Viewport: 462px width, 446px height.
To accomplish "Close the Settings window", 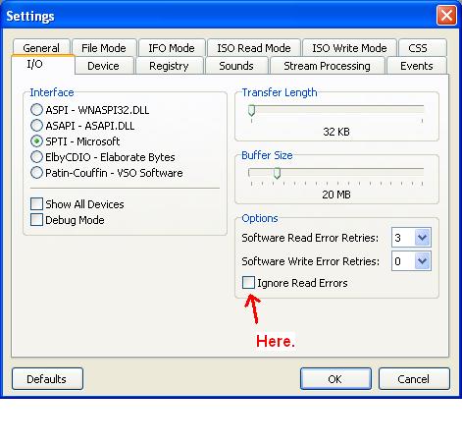I will click(x=446, y=16).
